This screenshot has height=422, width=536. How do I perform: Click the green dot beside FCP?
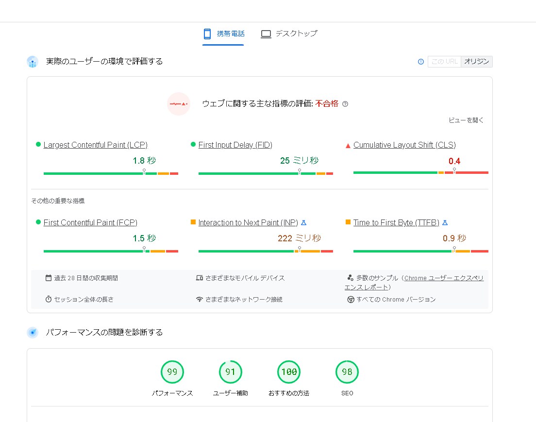[38, 222]
